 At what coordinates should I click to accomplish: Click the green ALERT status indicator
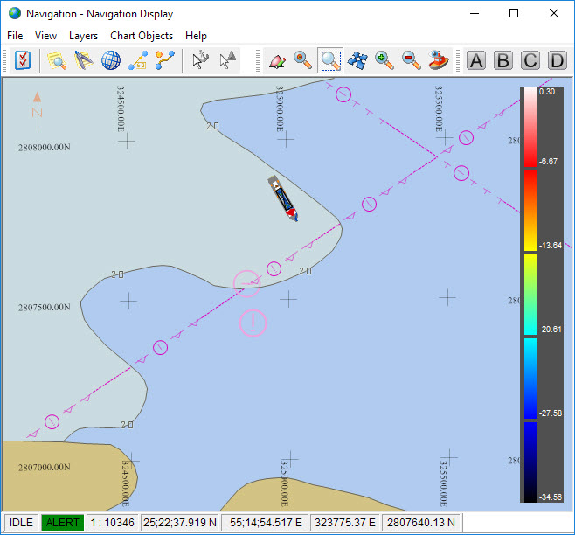click(62, 523)
